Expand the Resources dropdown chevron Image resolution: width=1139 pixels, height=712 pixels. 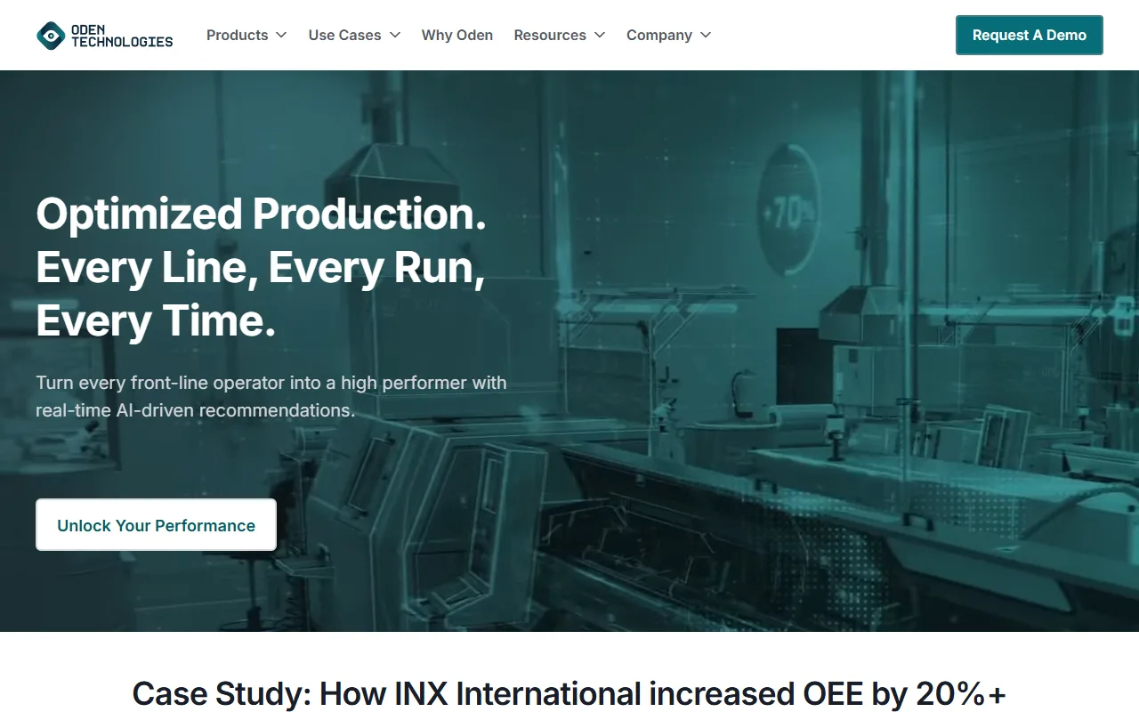click(x=600, y=36)
